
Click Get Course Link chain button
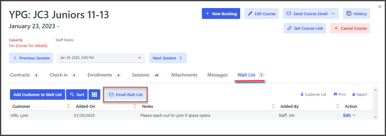[x=305, y=28]
